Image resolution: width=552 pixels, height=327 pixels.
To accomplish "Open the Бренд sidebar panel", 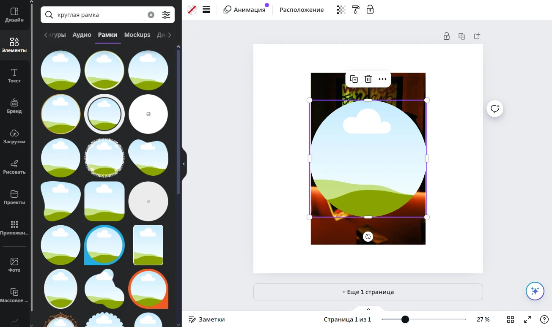I will (x=14, y=106).
